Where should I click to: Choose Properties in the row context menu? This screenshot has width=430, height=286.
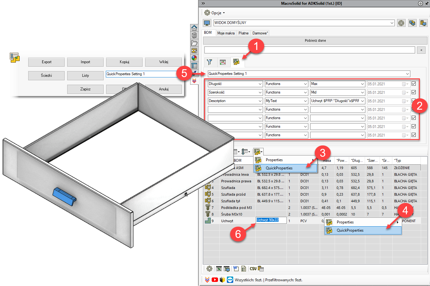click(363, 222)
